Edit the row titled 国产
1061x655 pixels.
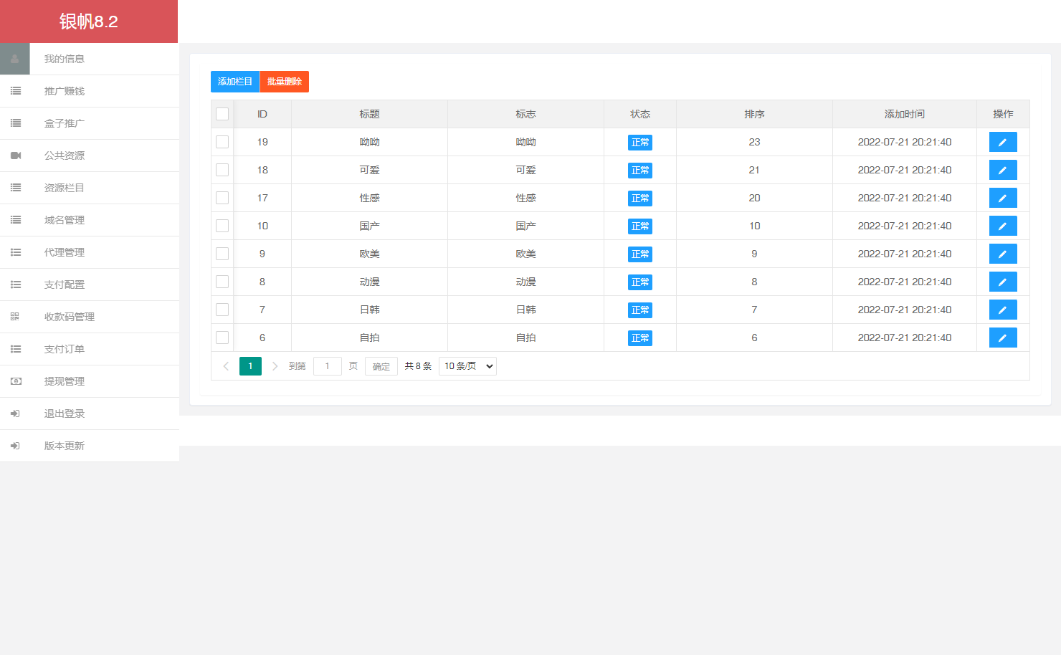coord(1002,226)
